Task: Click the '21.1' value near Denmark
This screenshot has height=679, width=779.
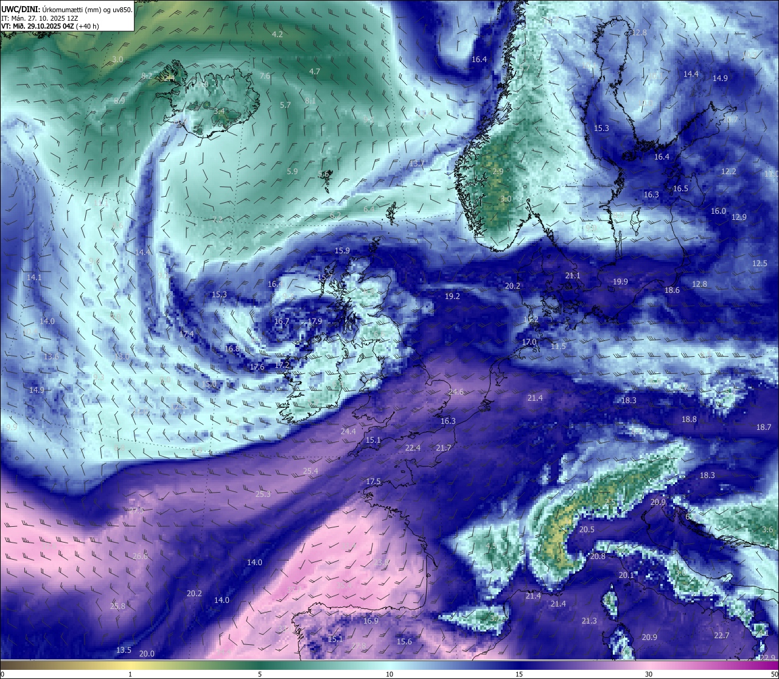Action: (573, 276)
